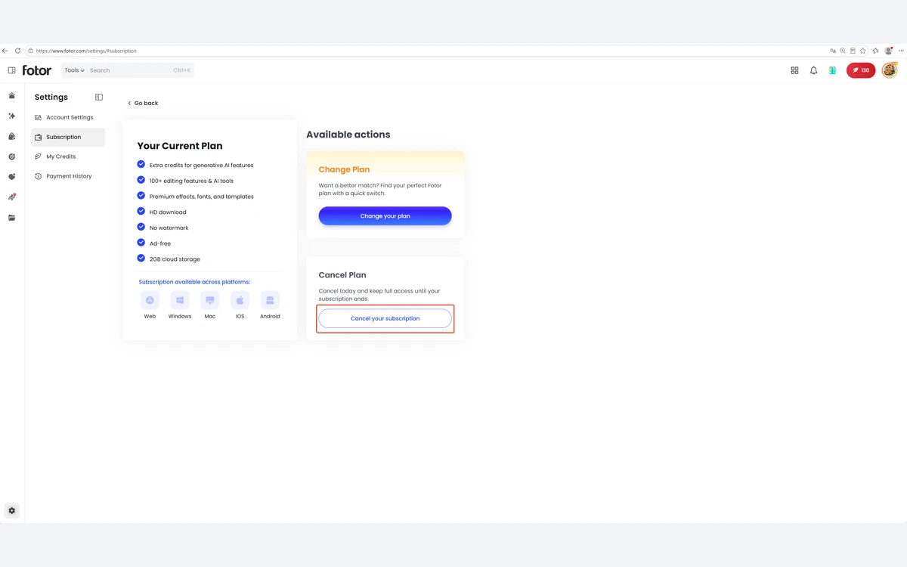Viewport: 907px width, 567px height.
Task: Open browser three-dot menu
Action: tap(901, 51)
